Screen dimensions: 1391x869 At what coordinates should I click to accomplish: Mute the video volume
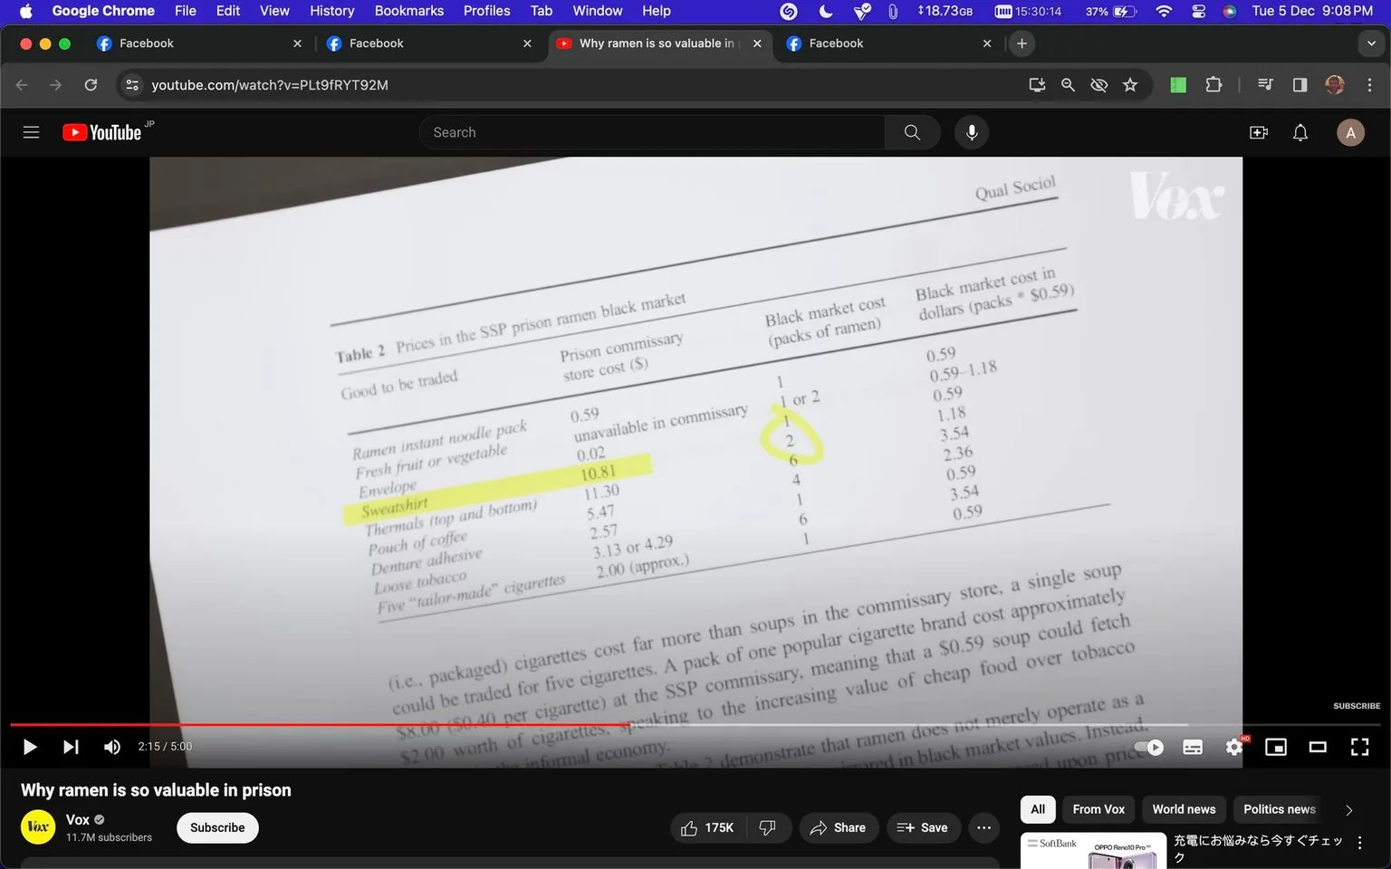111,747
